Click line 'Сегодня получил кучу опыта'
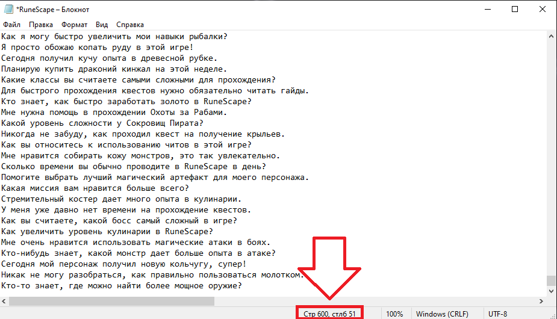557x319 pixels. [x=109, y=58]
